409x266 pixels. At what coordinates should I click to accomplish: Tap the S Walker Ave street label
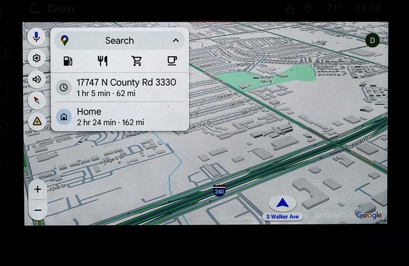[282, 217]
